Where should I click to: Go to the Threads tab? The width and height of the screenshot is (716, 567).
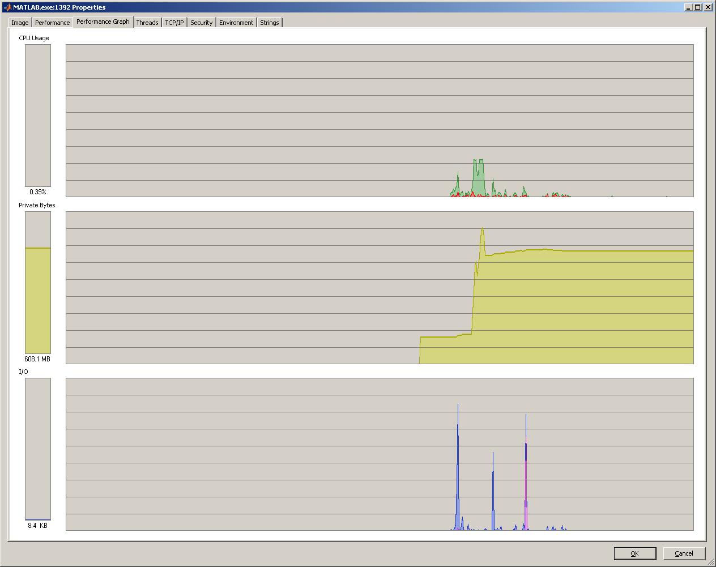tap(147, 23)
